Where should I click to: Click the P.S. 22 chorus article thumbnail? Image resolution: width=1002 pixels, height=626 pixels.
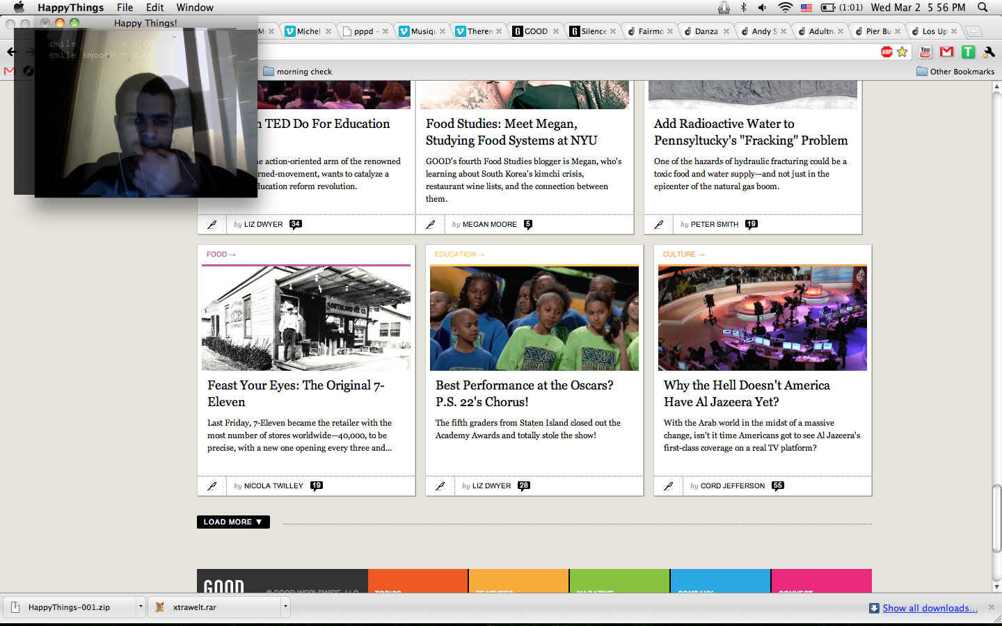point(534,318)
